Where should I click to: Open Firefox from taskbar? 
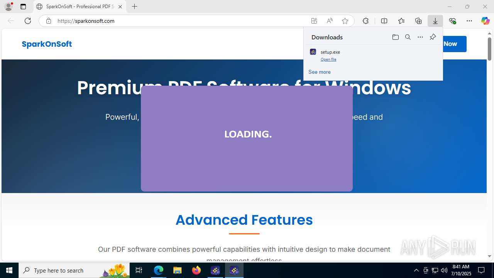(x=196, y=270)
